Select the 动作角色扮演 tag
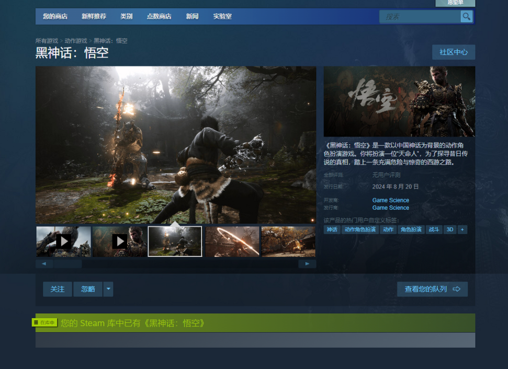 click(x=360, y=229)
